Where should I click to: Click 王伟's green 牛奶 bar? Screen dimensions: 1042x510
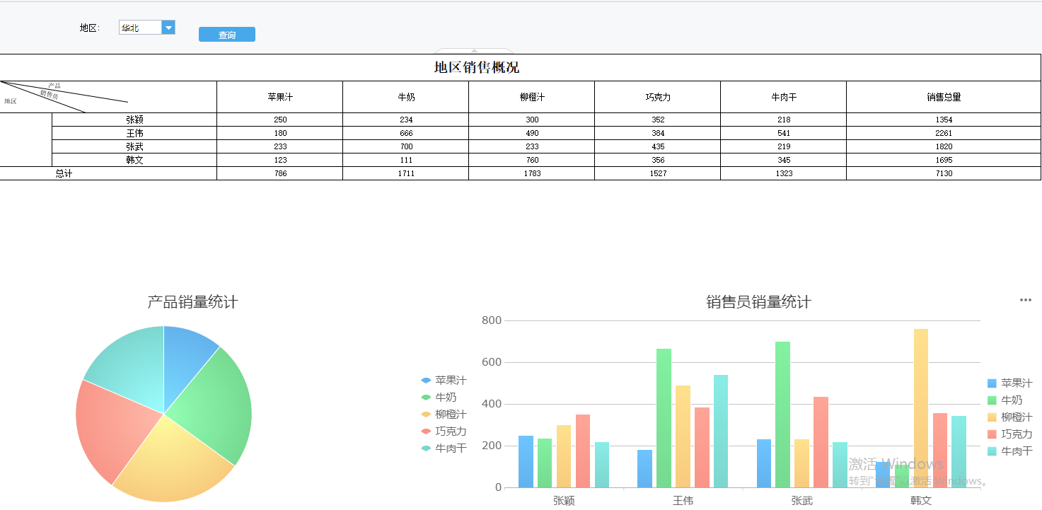click(x=664, y=418)
